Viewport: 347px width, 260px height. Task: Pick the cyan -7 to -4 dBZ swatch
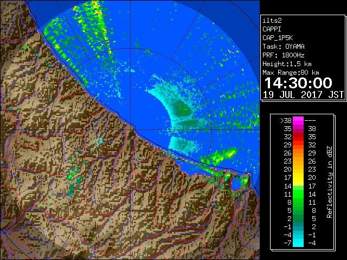pos(298,243)
